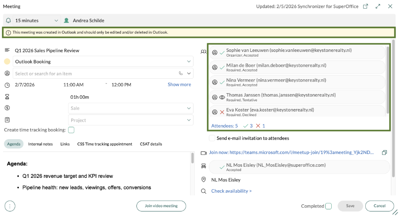Click Sophie van Leeuwen's contact icon
The width and height of the screenshot is (399, 217).
pyautogui.click(x=215, y=53)
